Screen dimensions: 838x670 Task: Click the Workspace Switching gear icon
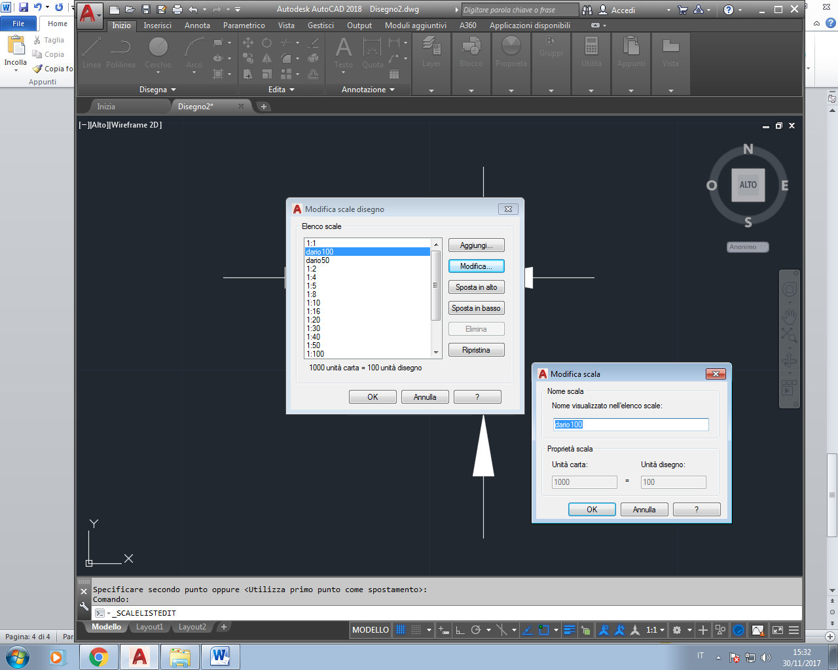677,630
